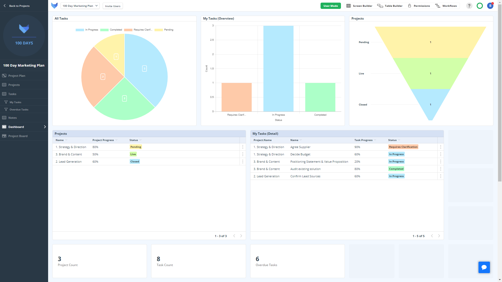Toggle Completed legend in All Tasks chart
Screen dimensions: 502x282
point(116,30)
